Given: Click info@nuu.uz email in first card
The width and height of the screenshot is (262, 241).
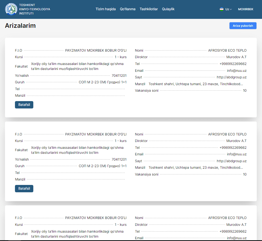Looking at the screenshot, I should (237, 70).
